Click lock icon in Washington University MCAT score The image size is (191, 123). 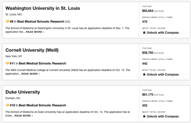point(144,32)
